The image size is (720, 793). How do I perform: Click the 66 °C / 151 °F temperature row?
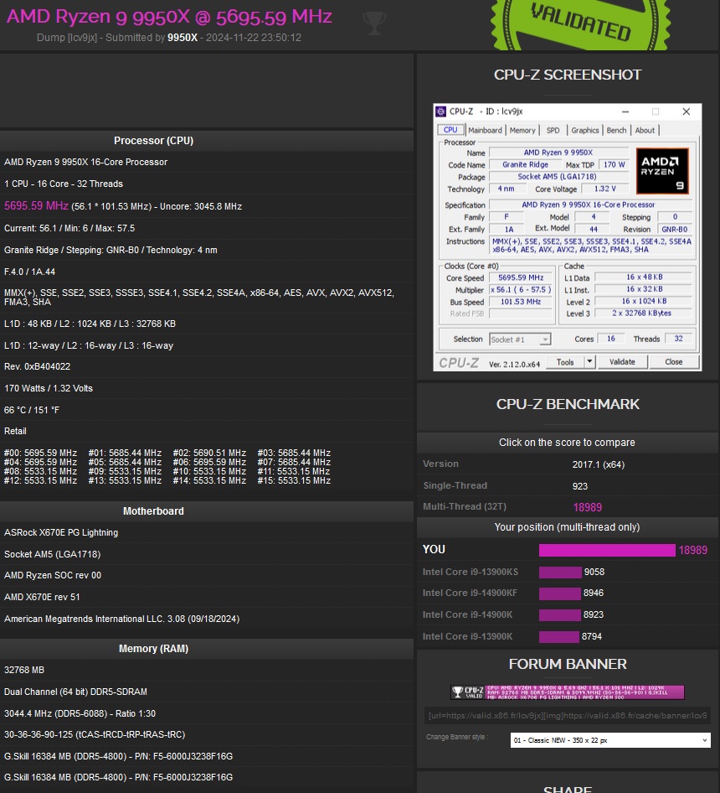(207, 410)
